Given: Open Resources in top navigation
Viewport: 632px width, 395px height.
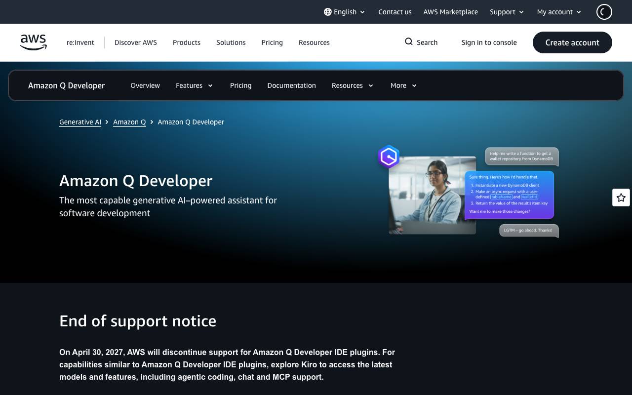Looking at the screenshot, I should point(314,42).
